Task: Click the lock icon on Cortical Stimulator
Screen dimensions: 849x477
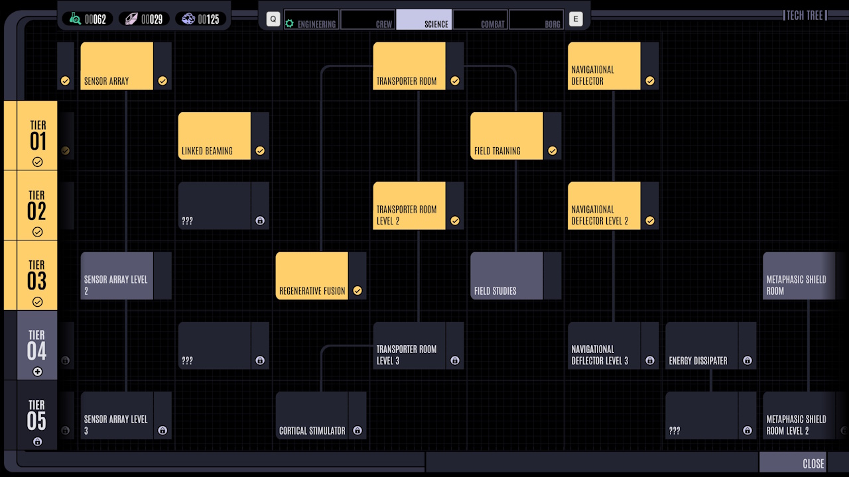Action: point(358,431)
